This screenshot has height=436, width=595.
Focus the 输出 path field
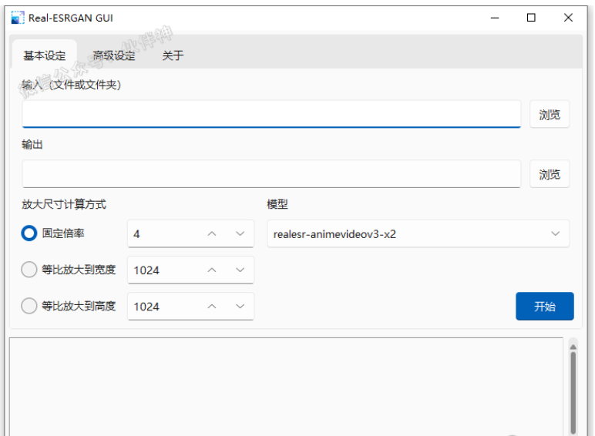271,173
